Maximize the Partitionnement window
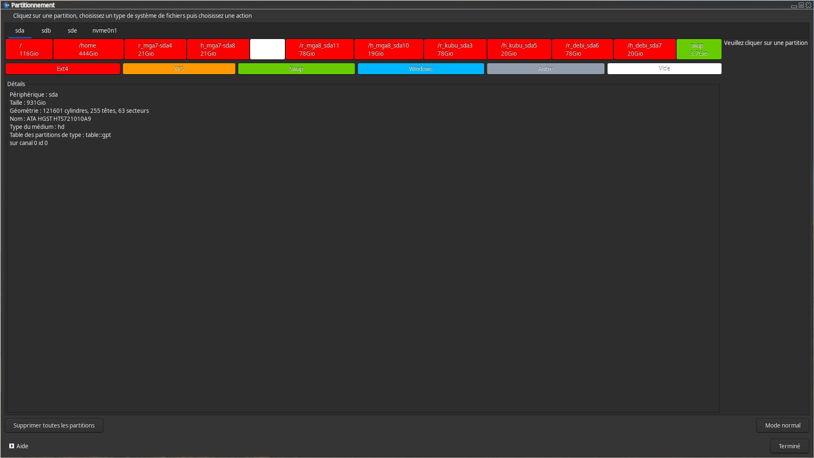 point(801,5)
